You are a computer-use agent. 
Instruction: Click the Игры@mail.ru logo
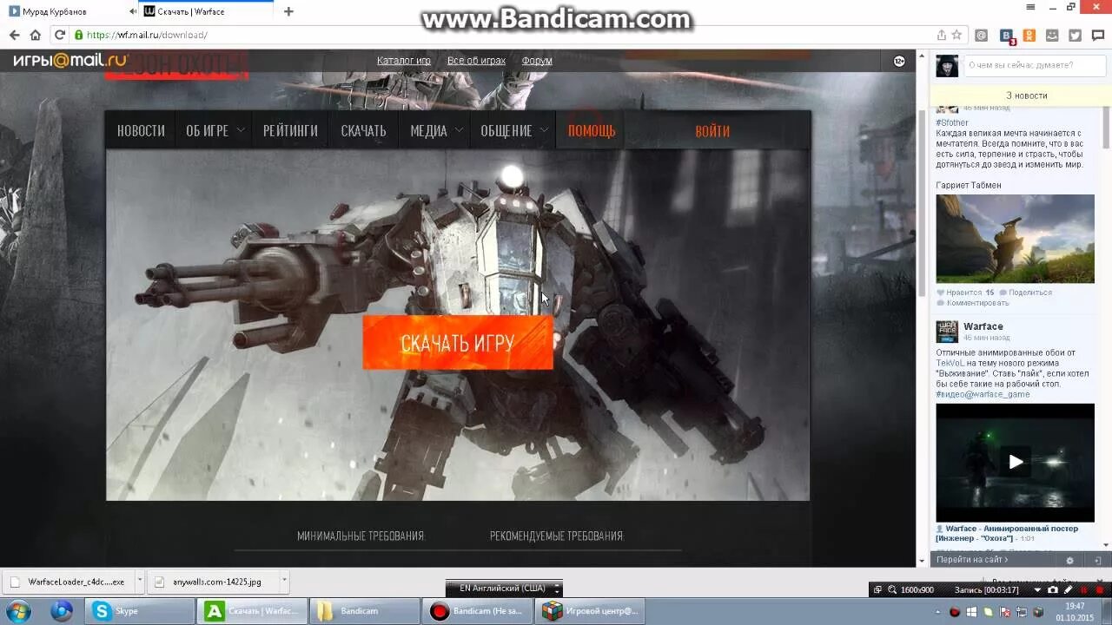tap(70, 60)
